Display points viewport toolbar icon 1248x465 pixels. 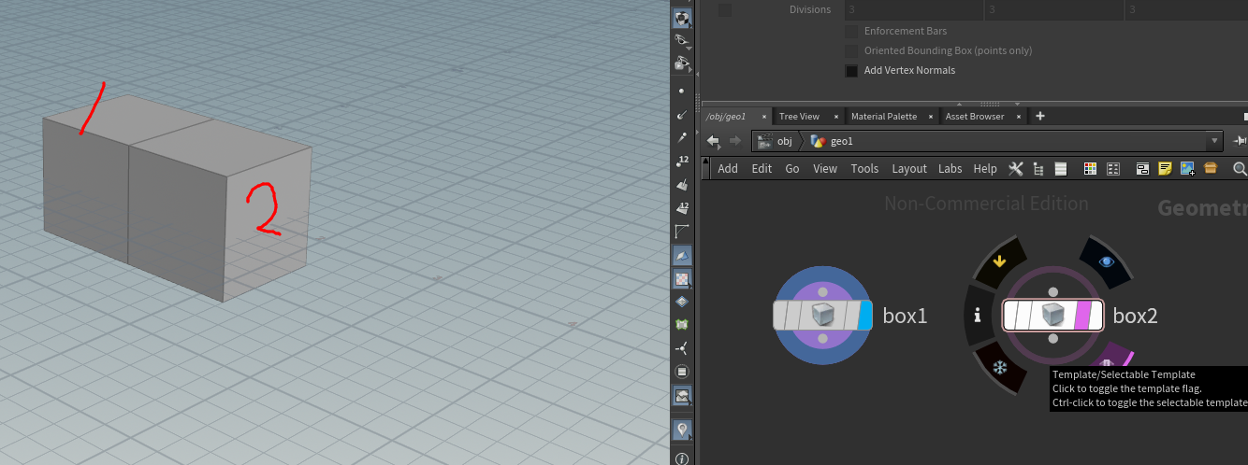[681, 92]
